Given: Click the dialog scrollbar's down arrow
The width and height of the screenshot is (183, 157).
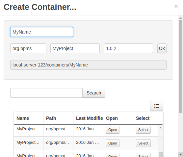Looking at the screenshot, I should click(180, 155).
